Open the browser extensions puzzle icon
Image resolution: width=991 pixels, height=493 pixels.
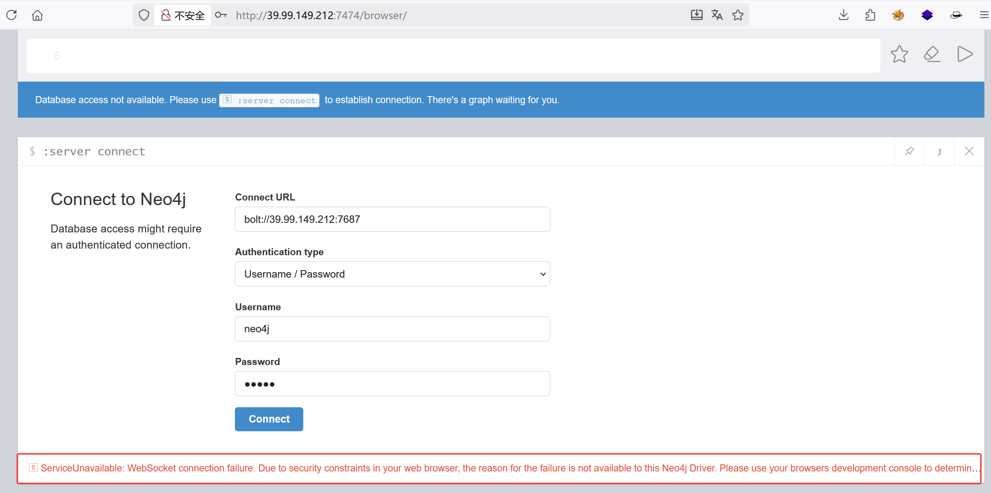click(x=870, y=15)
